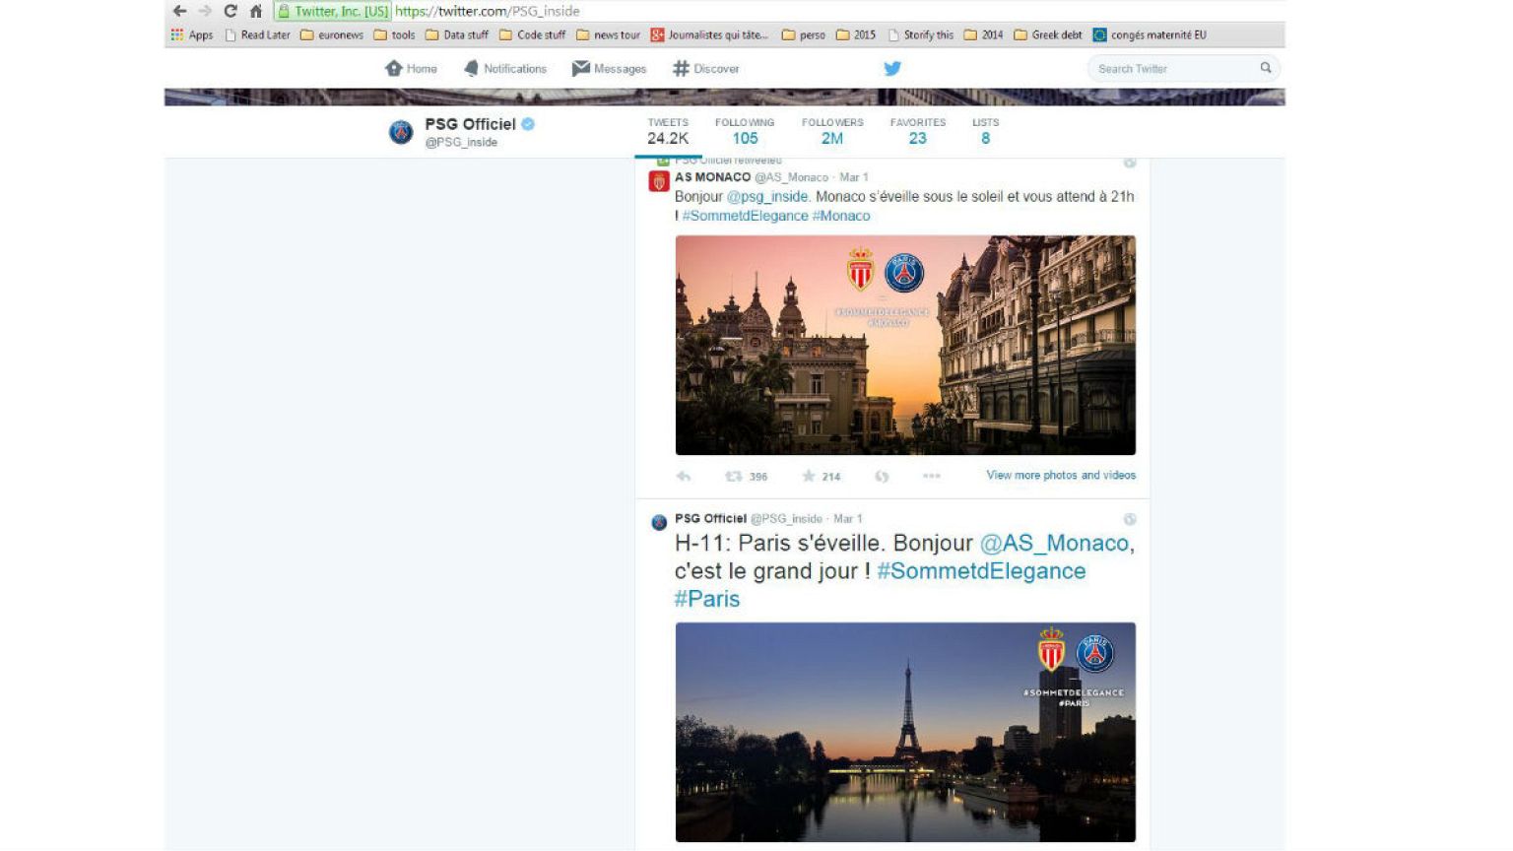This screenshot has width=1513, height=851.
Task: Click the @PSG_inside handle under profile name
Action: 461,142
